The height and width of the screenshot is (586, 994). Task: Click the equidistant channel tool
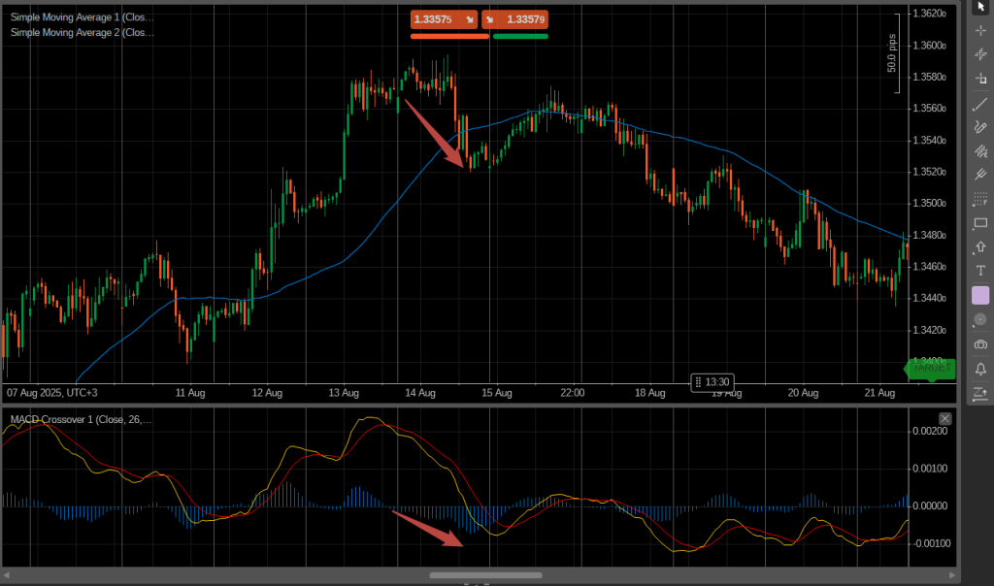(x=980, y=151)
